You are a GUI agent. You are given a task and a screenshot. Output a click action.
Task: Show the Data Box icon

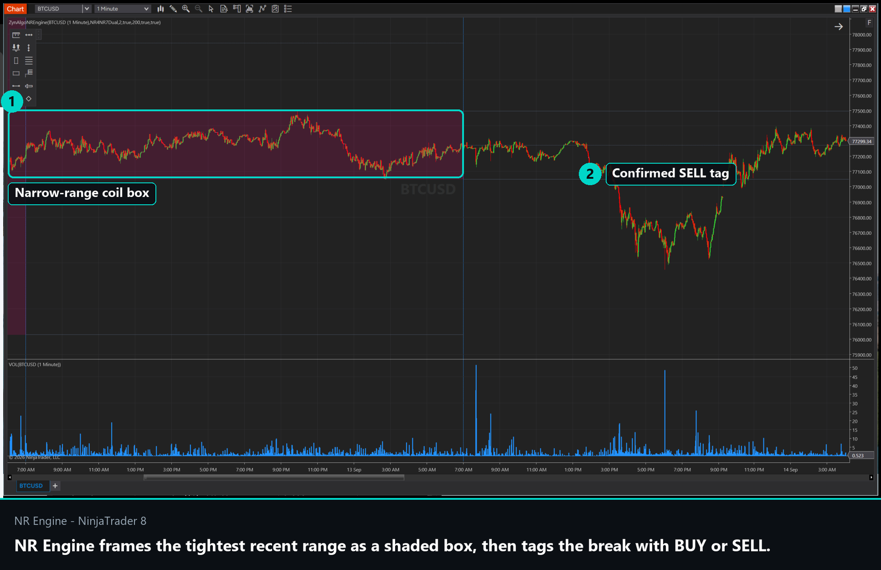point(224,9)
